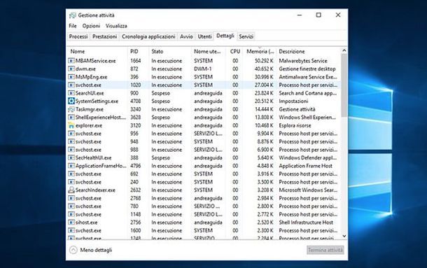Click the vertical scrollbar thumb
This screenshot has width=427, height=268.
point(344,85)
